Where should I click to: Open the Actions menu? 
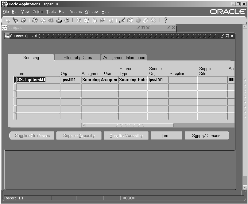[76, 12]
